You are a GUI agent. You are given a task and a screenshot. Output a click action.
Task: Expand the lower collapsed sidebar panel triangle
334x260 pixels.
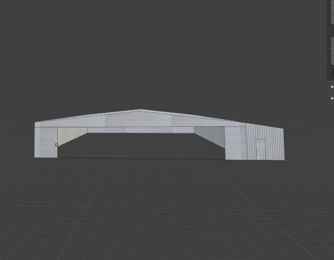coord(332,98)
